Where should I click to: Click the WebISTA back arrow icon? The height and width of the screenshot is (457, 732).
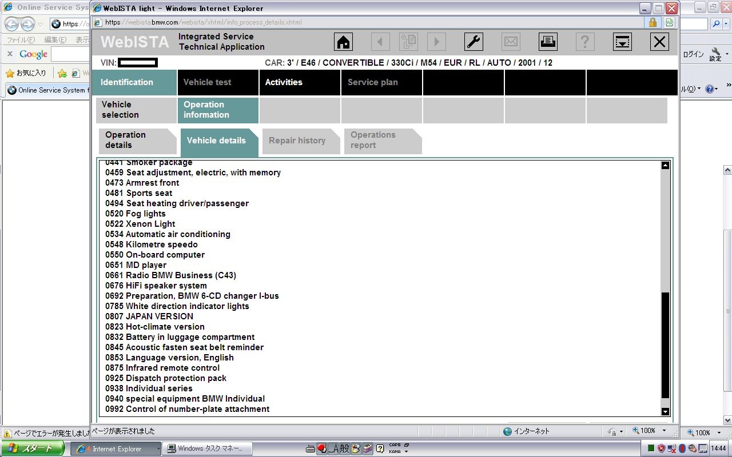click(x=380, y=42)
